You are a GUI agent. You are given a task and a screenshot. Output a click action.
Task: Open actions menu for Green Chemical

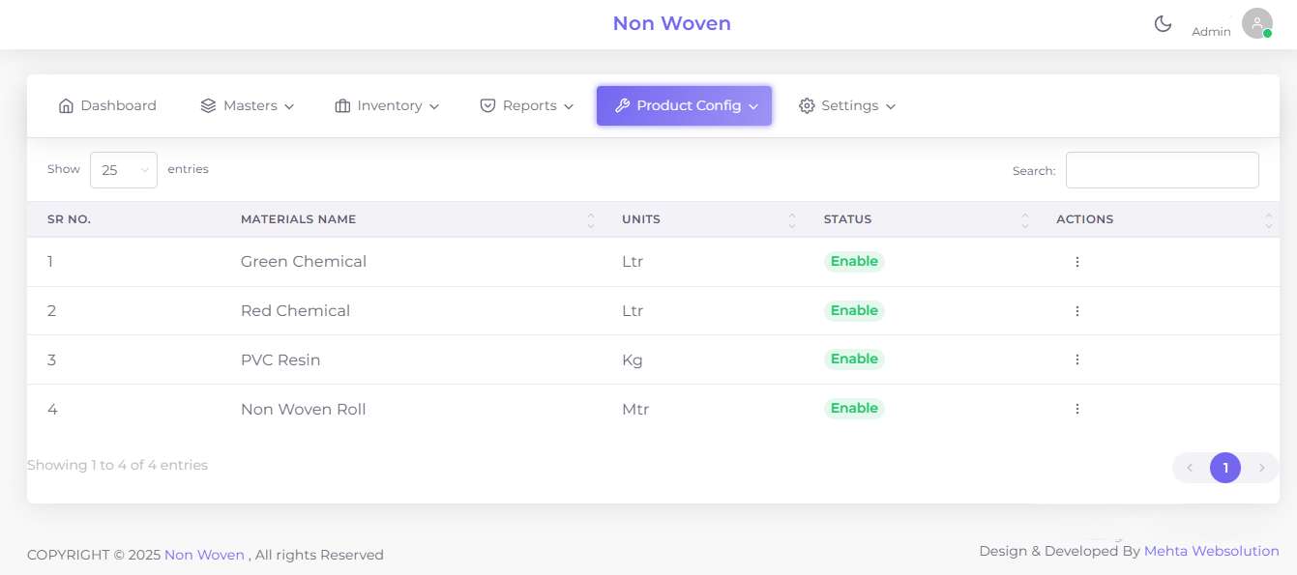1076,262
